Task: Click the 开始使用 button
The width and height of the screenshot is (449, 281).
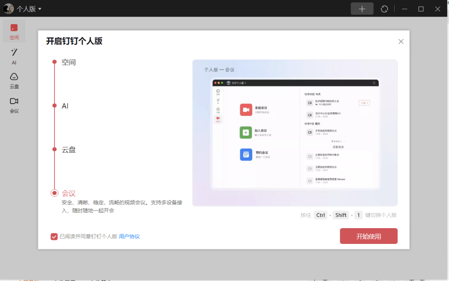Action: click(368, 236)
